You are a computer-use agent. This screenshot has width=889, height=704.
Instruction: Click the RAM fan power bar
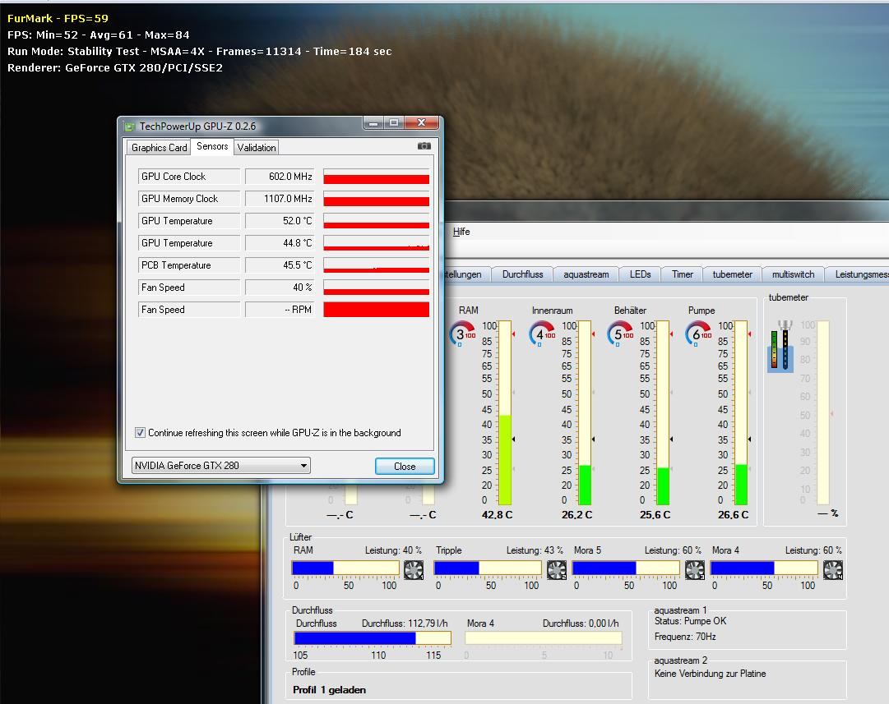coord(345,568)
